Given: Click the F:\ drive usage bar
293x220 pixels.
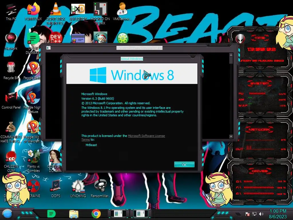Looking at the screenshot, I should [x=259, y=187].
